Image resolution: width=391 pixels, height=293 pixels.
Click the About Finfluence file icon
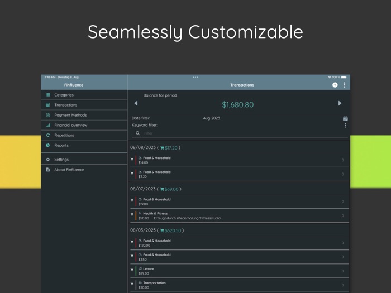click(48, 170)
